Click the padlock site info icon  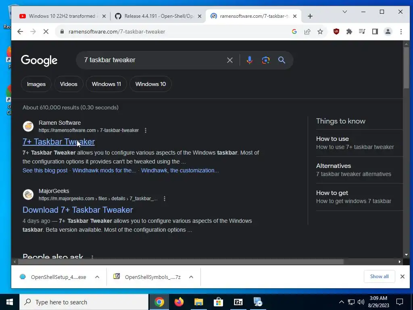pos(62,31)
